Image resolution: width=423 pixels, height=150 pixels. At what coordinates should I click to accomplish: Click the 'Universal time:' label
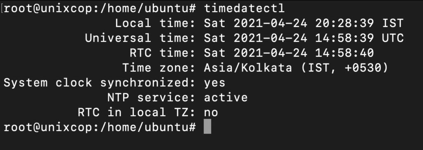click(x=140, y=38)
